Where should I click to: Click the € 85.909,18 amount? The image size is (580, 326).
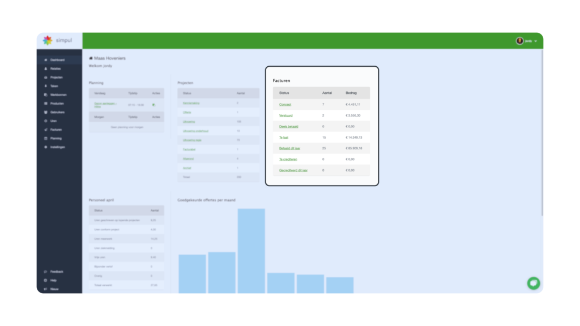(354, 148)
